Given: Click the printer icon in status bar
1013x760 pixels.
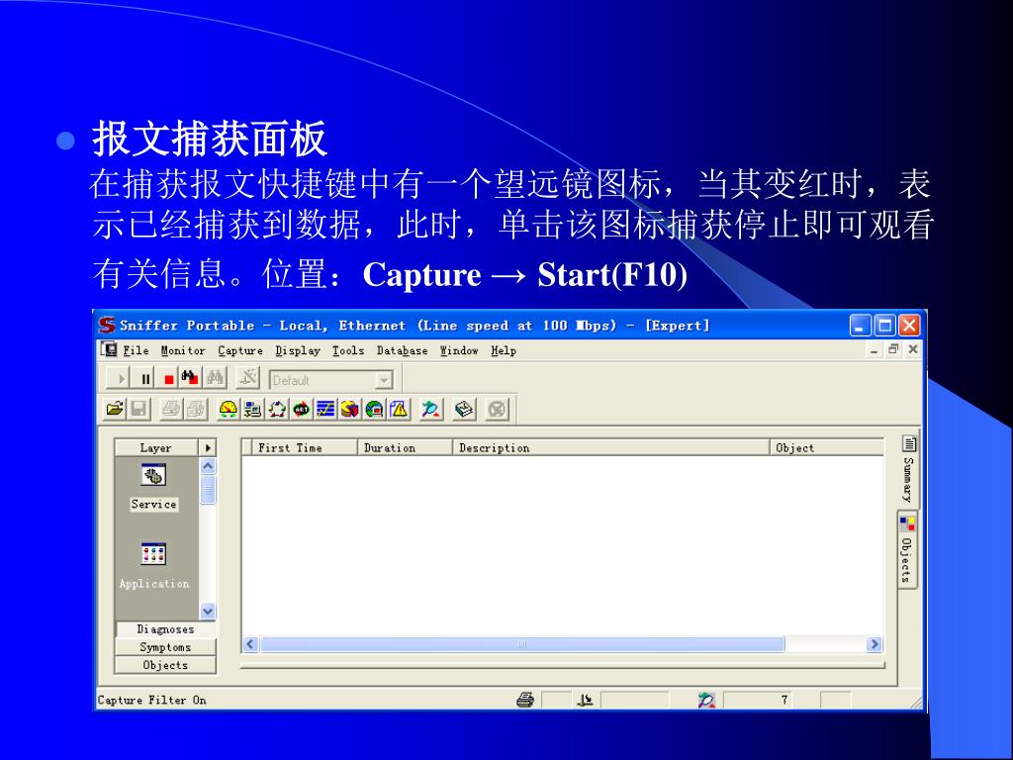Looking at the screenshot, I should (525, 700).
